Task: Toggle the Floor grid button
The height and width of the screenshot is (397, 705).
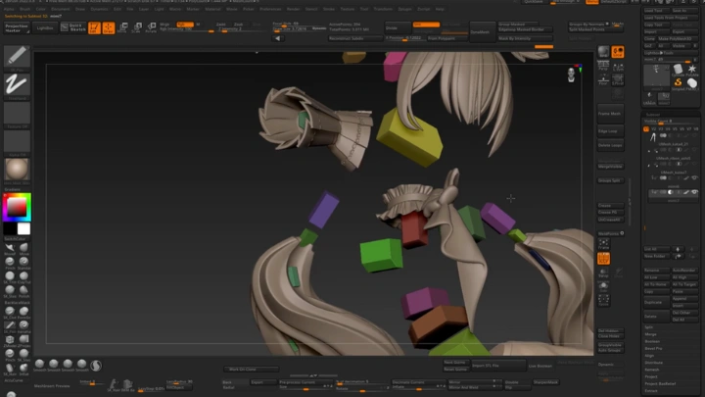Action: 603,80
